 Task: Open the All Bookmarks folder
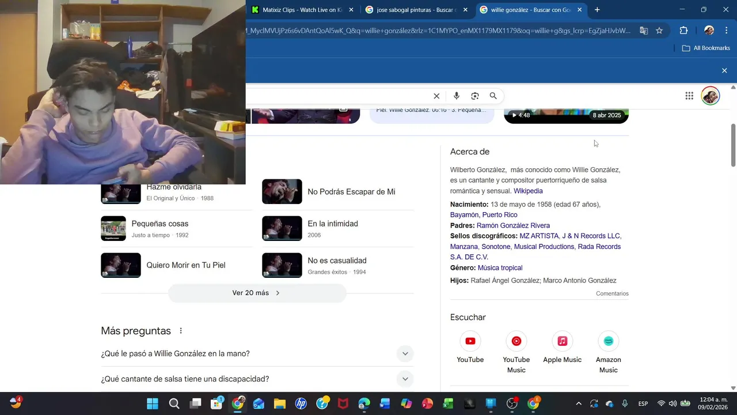tap(706, 48)
